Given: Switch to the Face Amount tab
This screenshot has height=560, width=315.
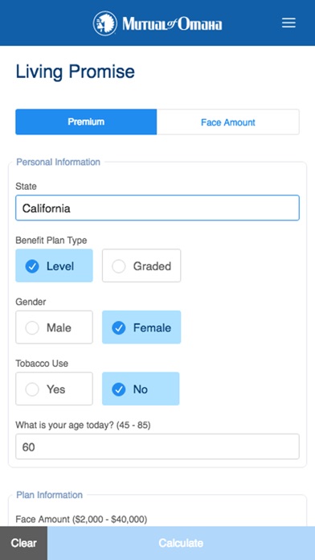Looking at the screenshot, I should (228, 121).
